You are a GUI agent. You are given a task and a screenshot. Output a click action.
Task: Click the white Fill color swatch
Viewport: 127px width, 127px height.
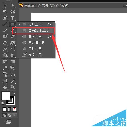6,96
